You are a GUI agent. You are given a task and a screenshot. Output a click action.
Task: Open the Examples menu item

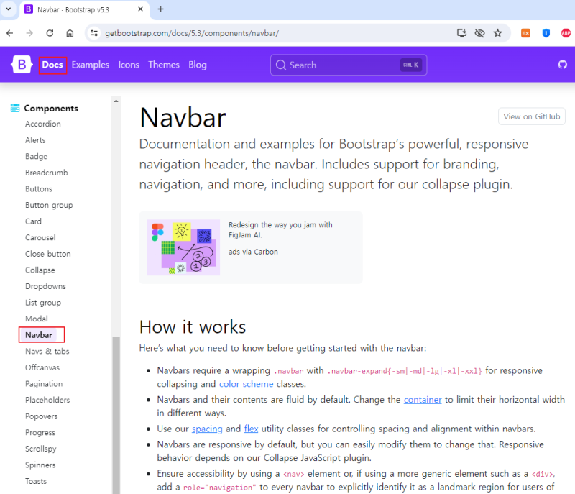click(x=91, y=65)
